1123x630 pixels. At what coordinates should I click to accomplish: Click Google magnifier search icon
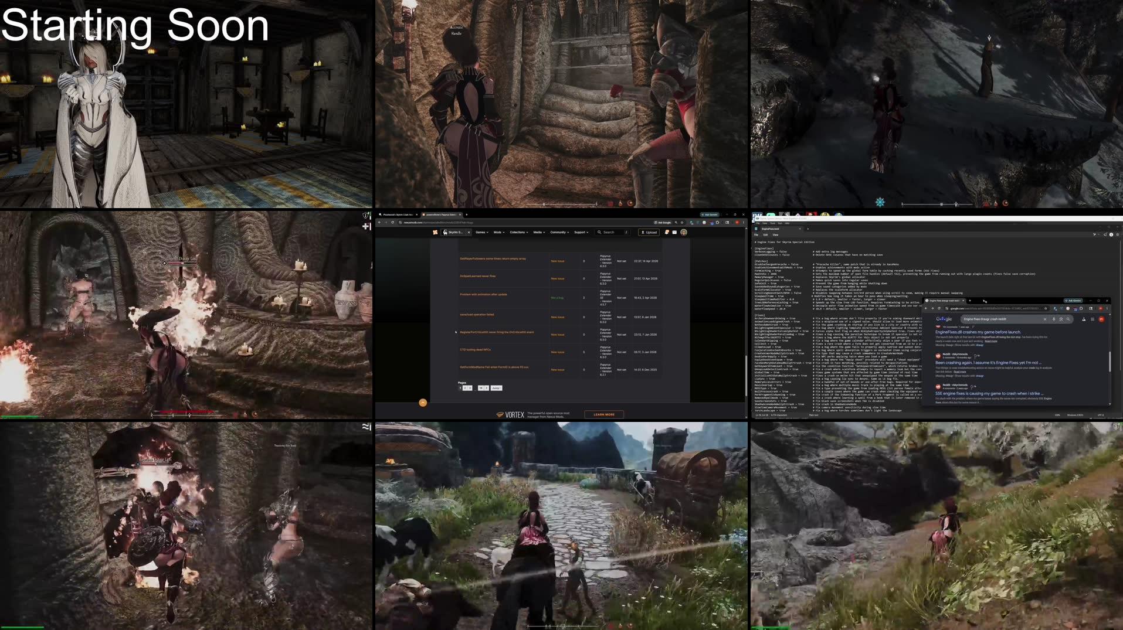pyautogui.click(x=1068, y=319)
